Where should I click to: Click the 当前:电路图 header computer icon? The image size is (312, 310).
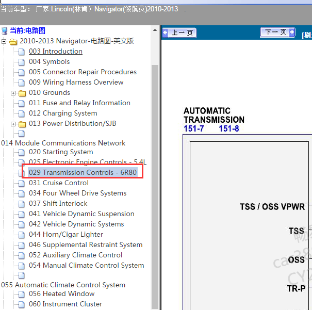4,31
